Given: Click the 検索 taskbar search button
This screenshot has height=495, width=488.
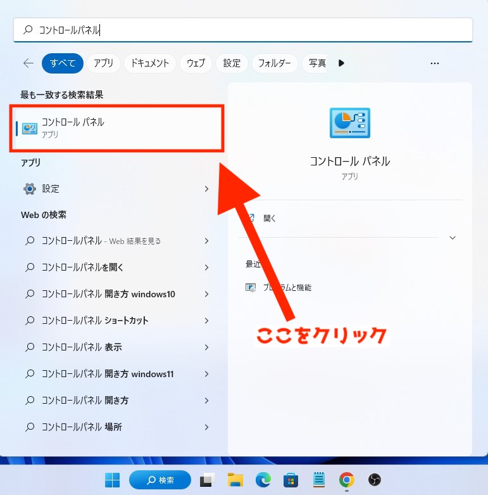Looking at the screenshot, I should (160, 480).
